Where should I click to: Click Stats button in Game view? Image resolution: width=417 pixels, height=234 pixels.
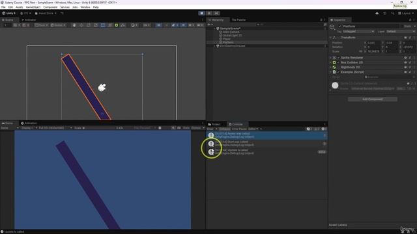186,128
